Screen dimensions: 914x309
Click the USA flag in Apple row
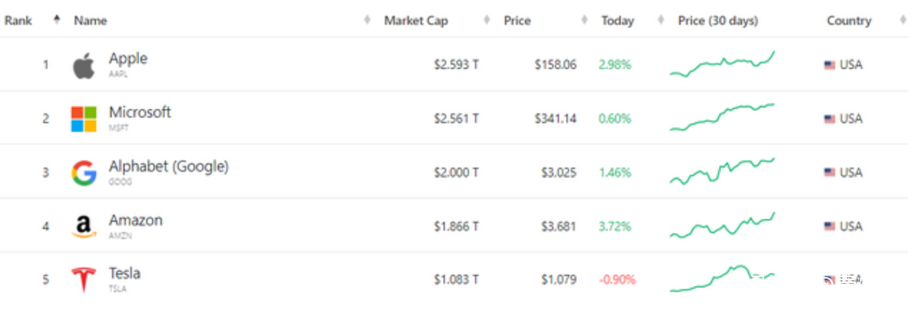coord(829,65)
